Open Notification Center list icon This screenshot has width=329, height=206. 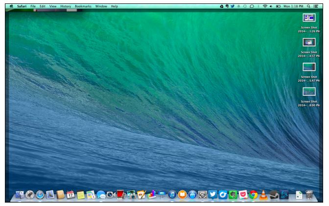(x=316, y=6)
